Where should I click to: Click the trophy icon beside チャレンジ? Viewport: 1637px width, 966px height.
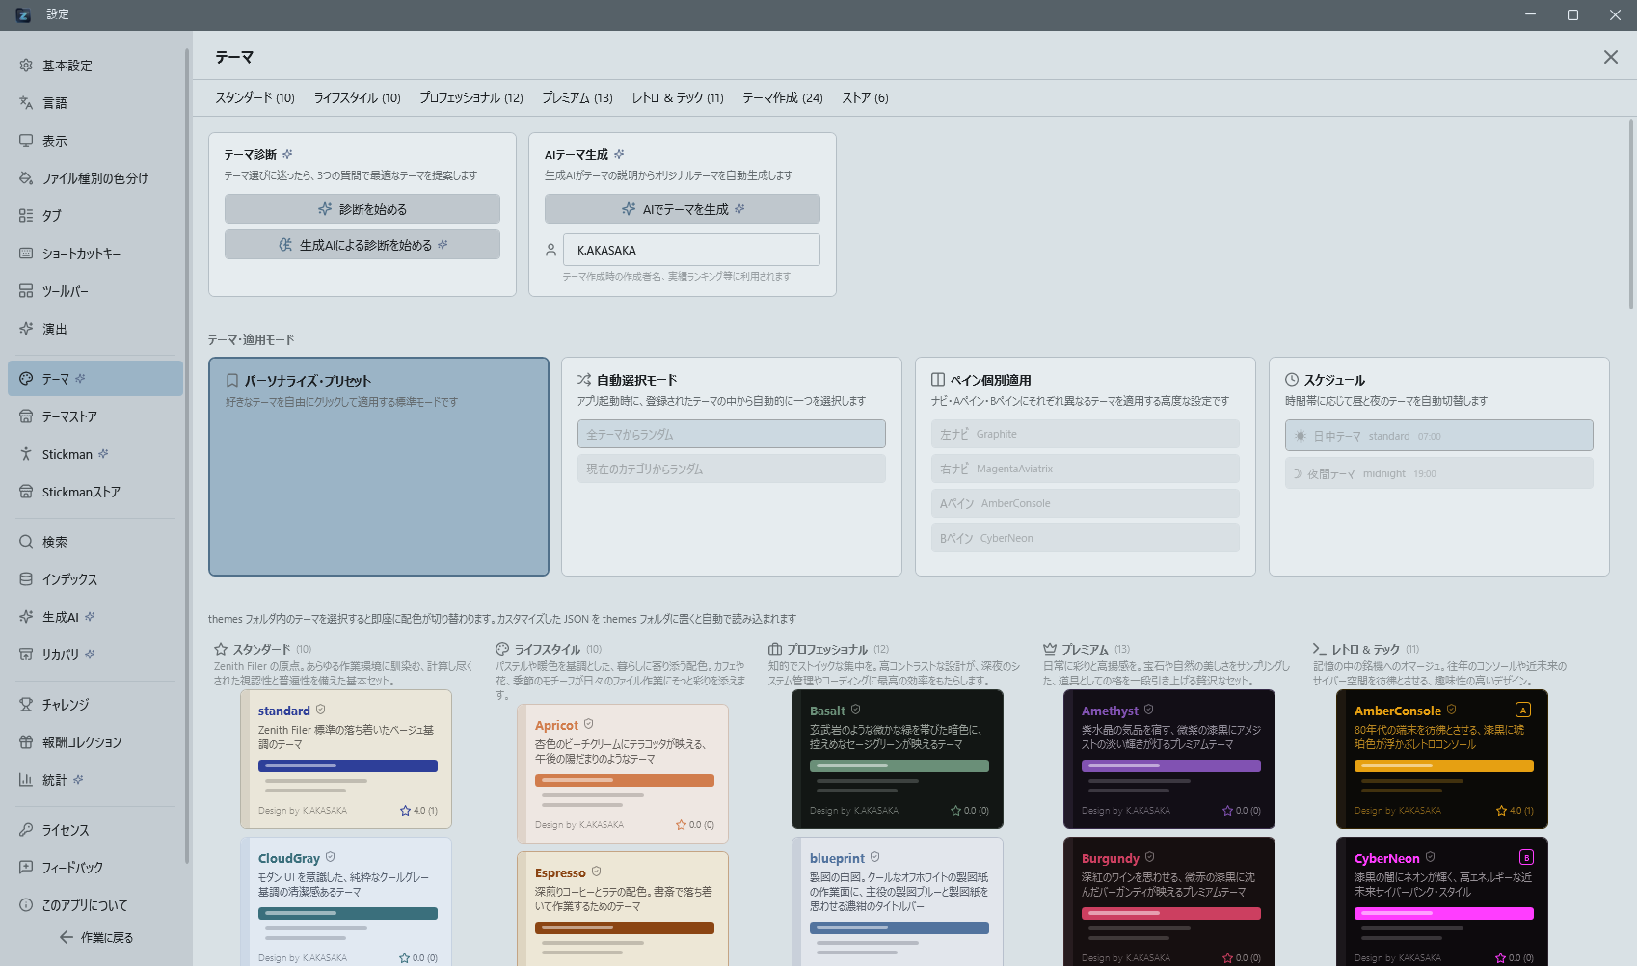[x=26, y=705]
